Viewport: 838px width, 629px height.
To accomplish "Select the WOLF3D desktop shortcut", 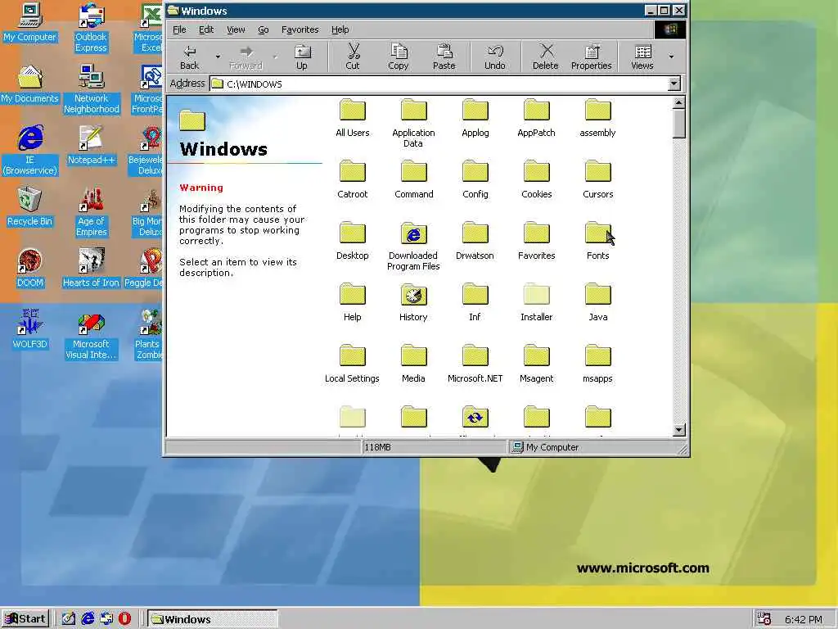I will 30,330.
